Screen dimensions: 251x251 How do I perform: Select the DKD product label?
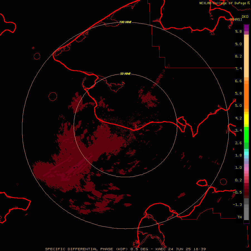point(245,17)
